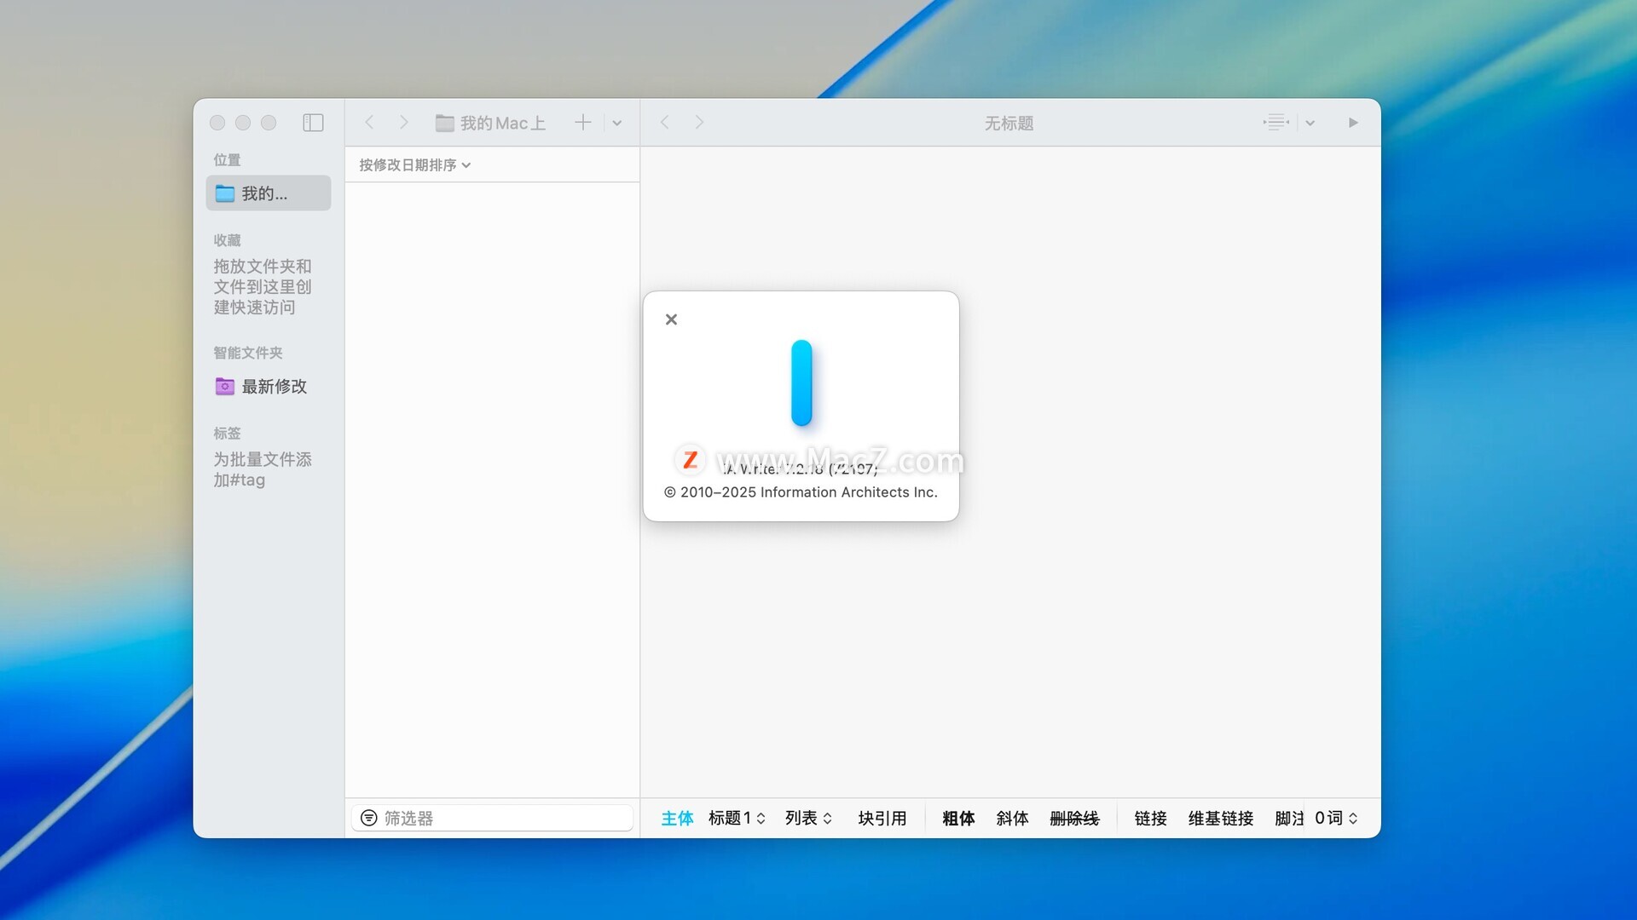Click the editor back navigation arrow
This screenshot has height=920, width=1637.
tap(665, 123)
